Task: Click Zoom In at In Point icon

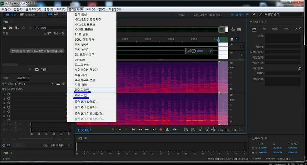Action: click(220, 130)
